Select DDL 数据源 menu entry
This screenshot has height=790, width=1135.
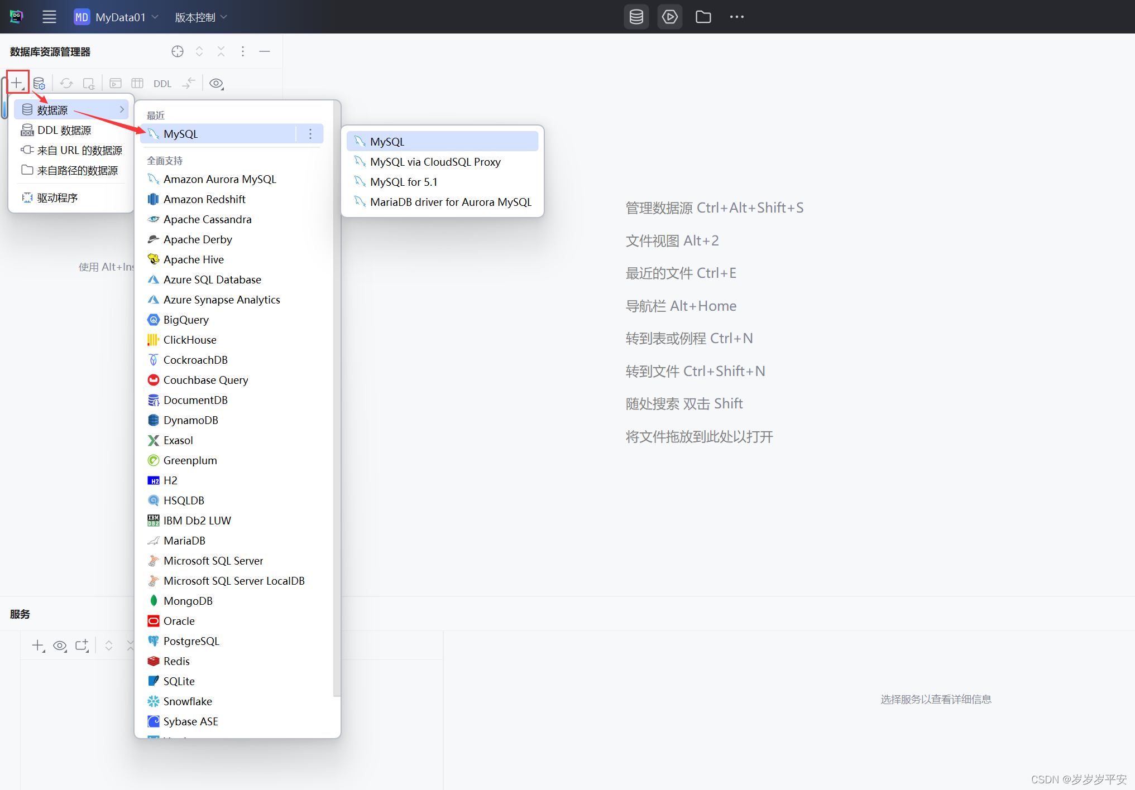click(x=71, y=130)
